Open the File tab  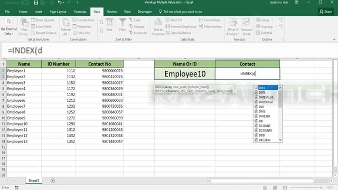click(x=7, y=12)
